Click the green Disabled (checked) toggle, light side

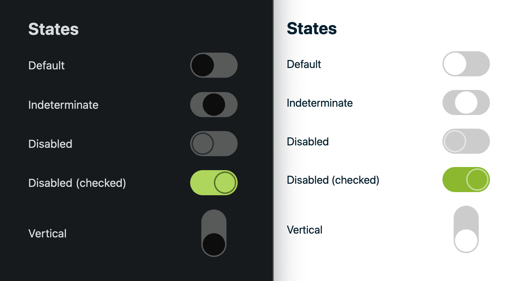(466, 180)
